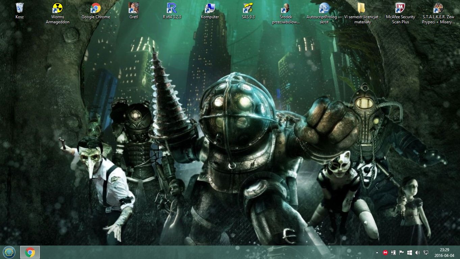Show hidden system tray icons
This screenshot has height=259, width=460.
coord(377,253)
